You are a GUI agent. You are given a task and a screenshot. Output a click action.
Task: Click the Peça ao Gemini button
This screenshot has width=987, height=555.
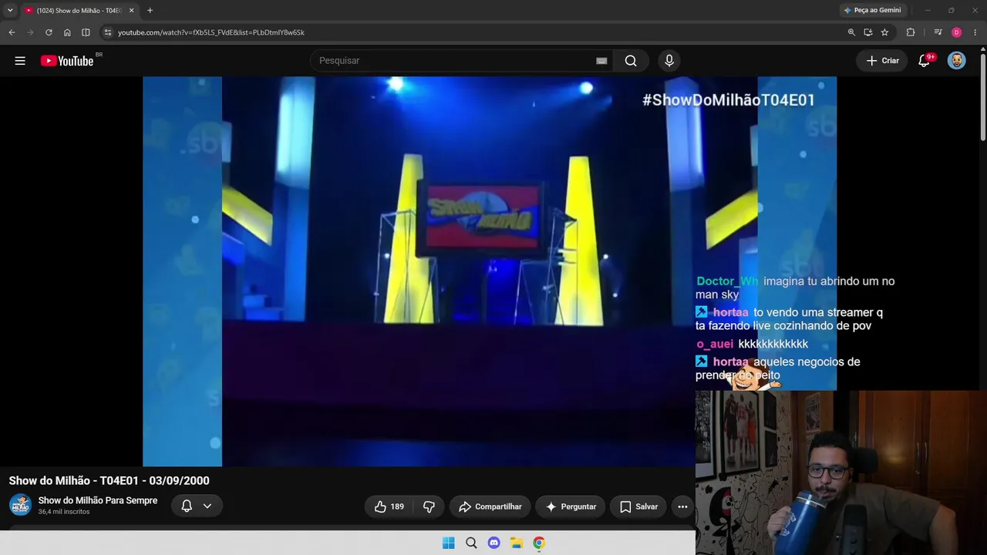click(873, 11)
